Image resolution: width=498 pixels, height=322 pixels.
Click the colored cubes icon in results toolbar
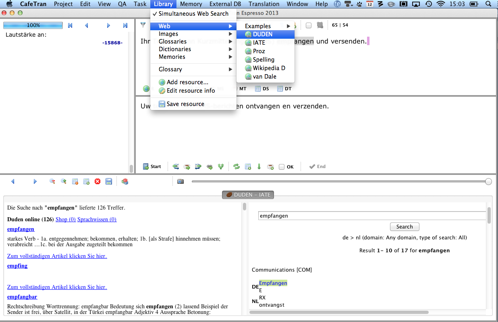(x=125, y=182)
